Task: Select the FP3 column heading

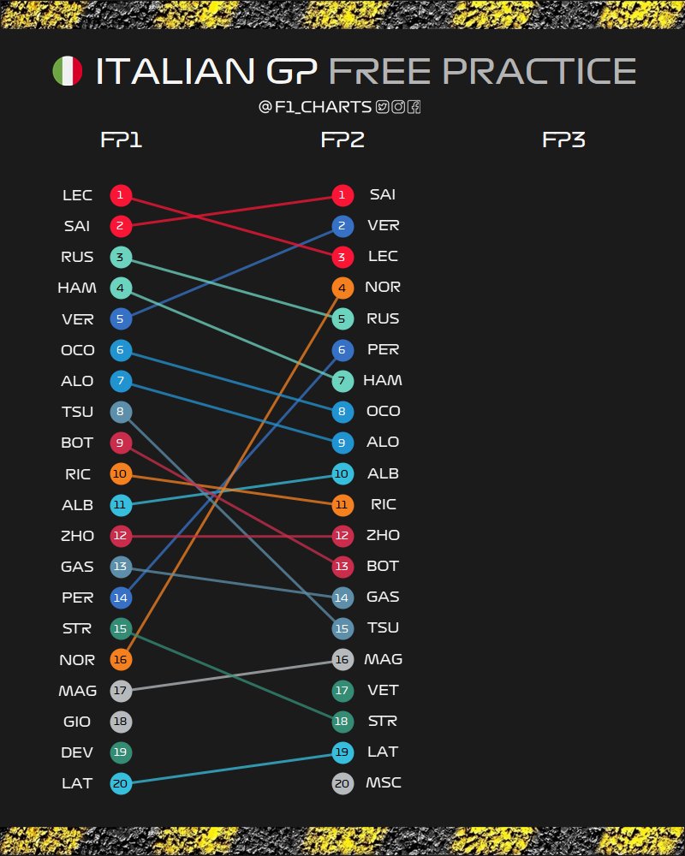Action: coord(563,140)
